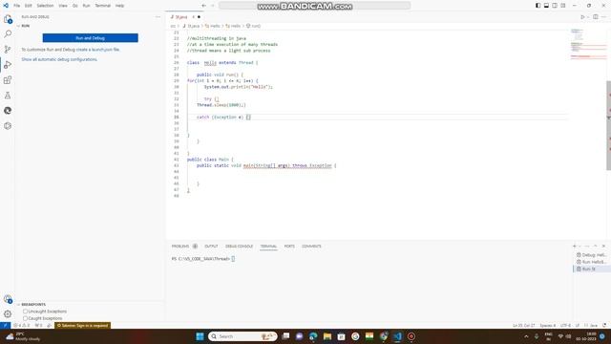
Task: Open the Search view in activity bar
Action: [x=8, y=34]
